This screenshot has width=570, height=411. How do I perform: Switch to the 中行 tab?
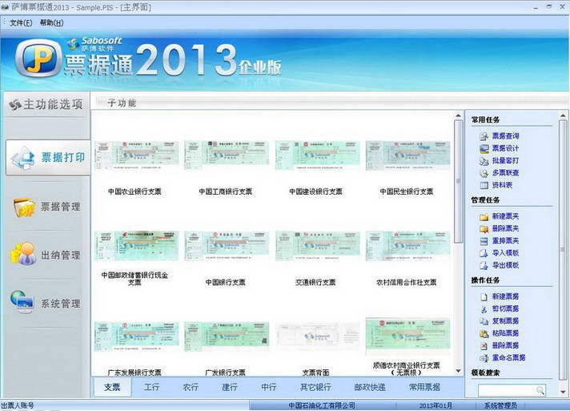click(x=269, y=387)
